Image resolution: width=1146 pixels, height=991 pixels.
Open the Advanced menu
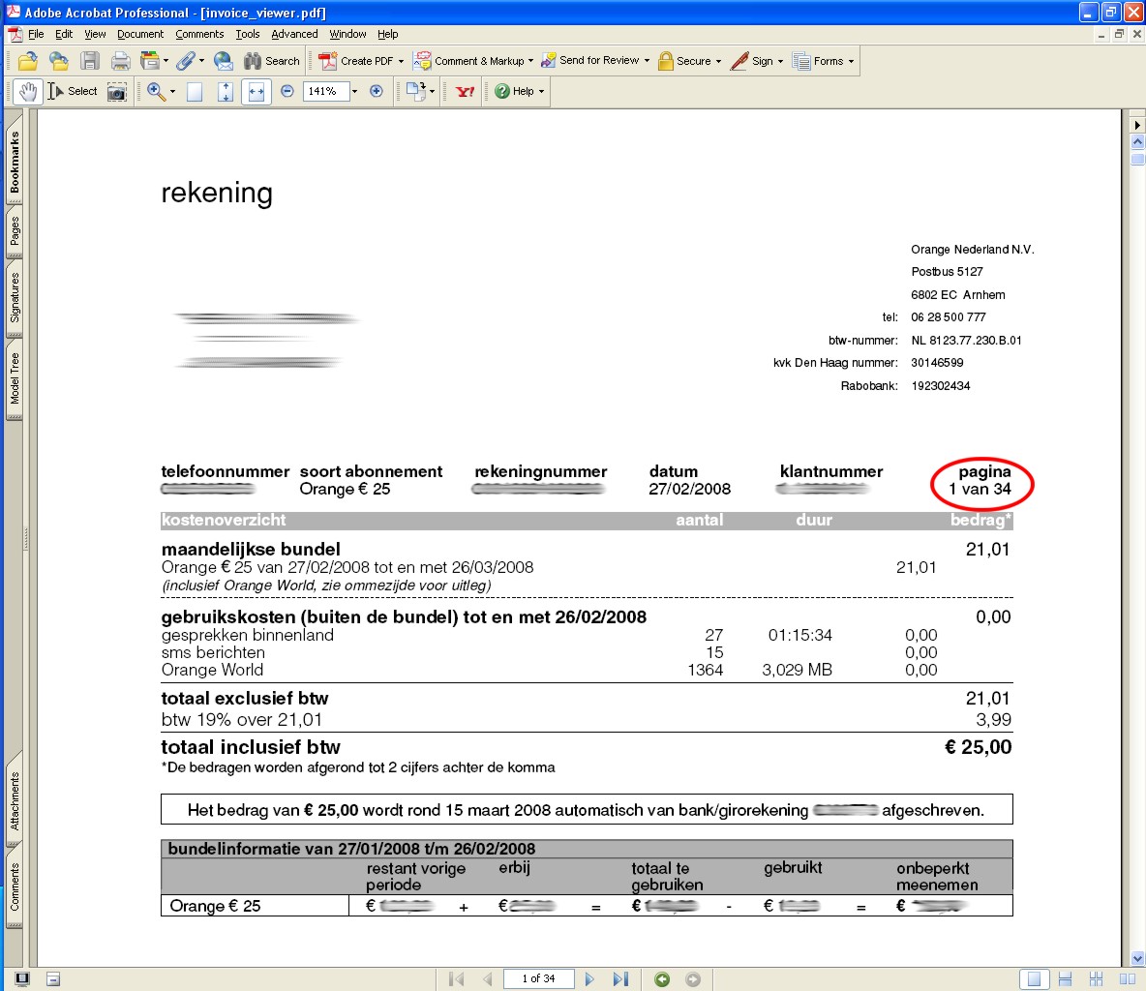point(294,34)
